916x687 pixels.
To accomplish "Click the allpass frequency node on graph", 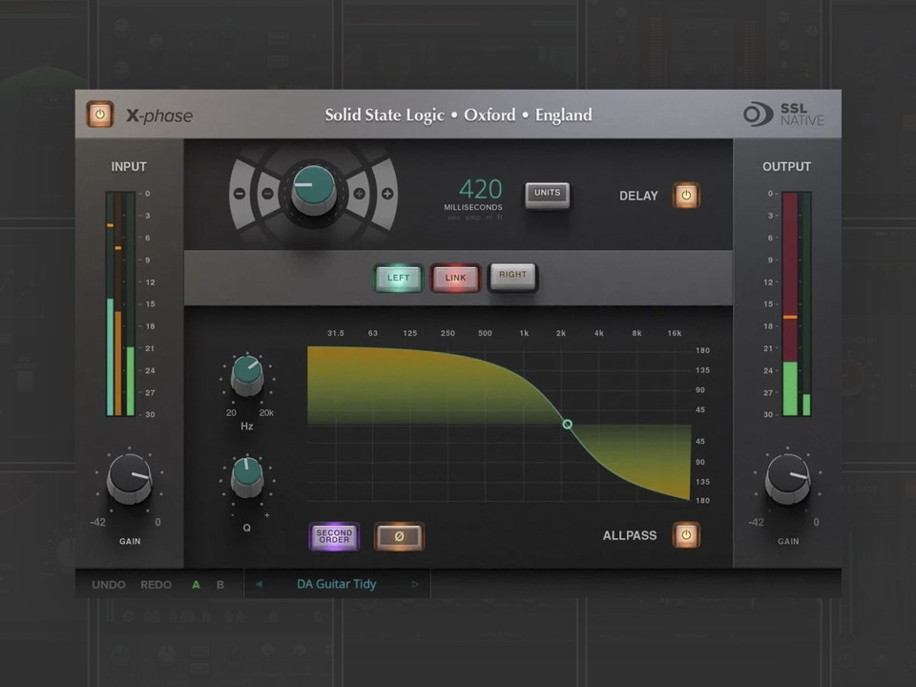I will coord(567,424).
